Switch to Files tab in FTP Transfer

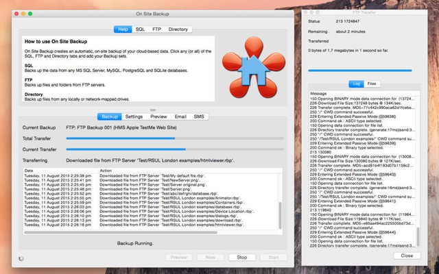(x=371, y=84)
